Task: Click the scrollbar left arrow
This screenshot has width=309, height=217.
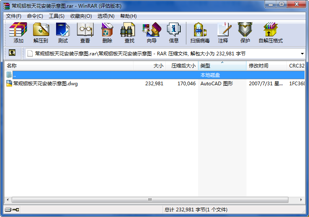Action: coord(8,200)
